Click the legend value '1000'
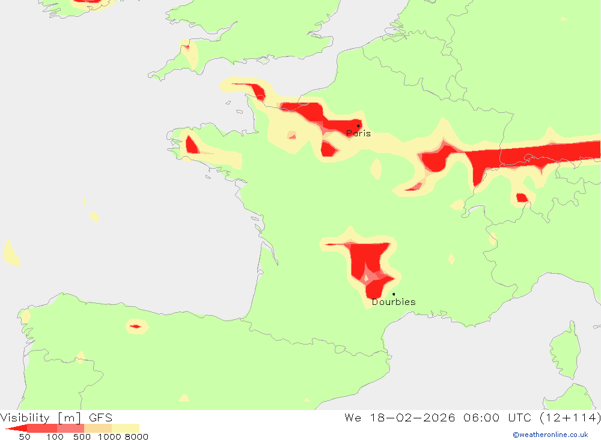Screen dimensions: 601x440 pos(109,436)
